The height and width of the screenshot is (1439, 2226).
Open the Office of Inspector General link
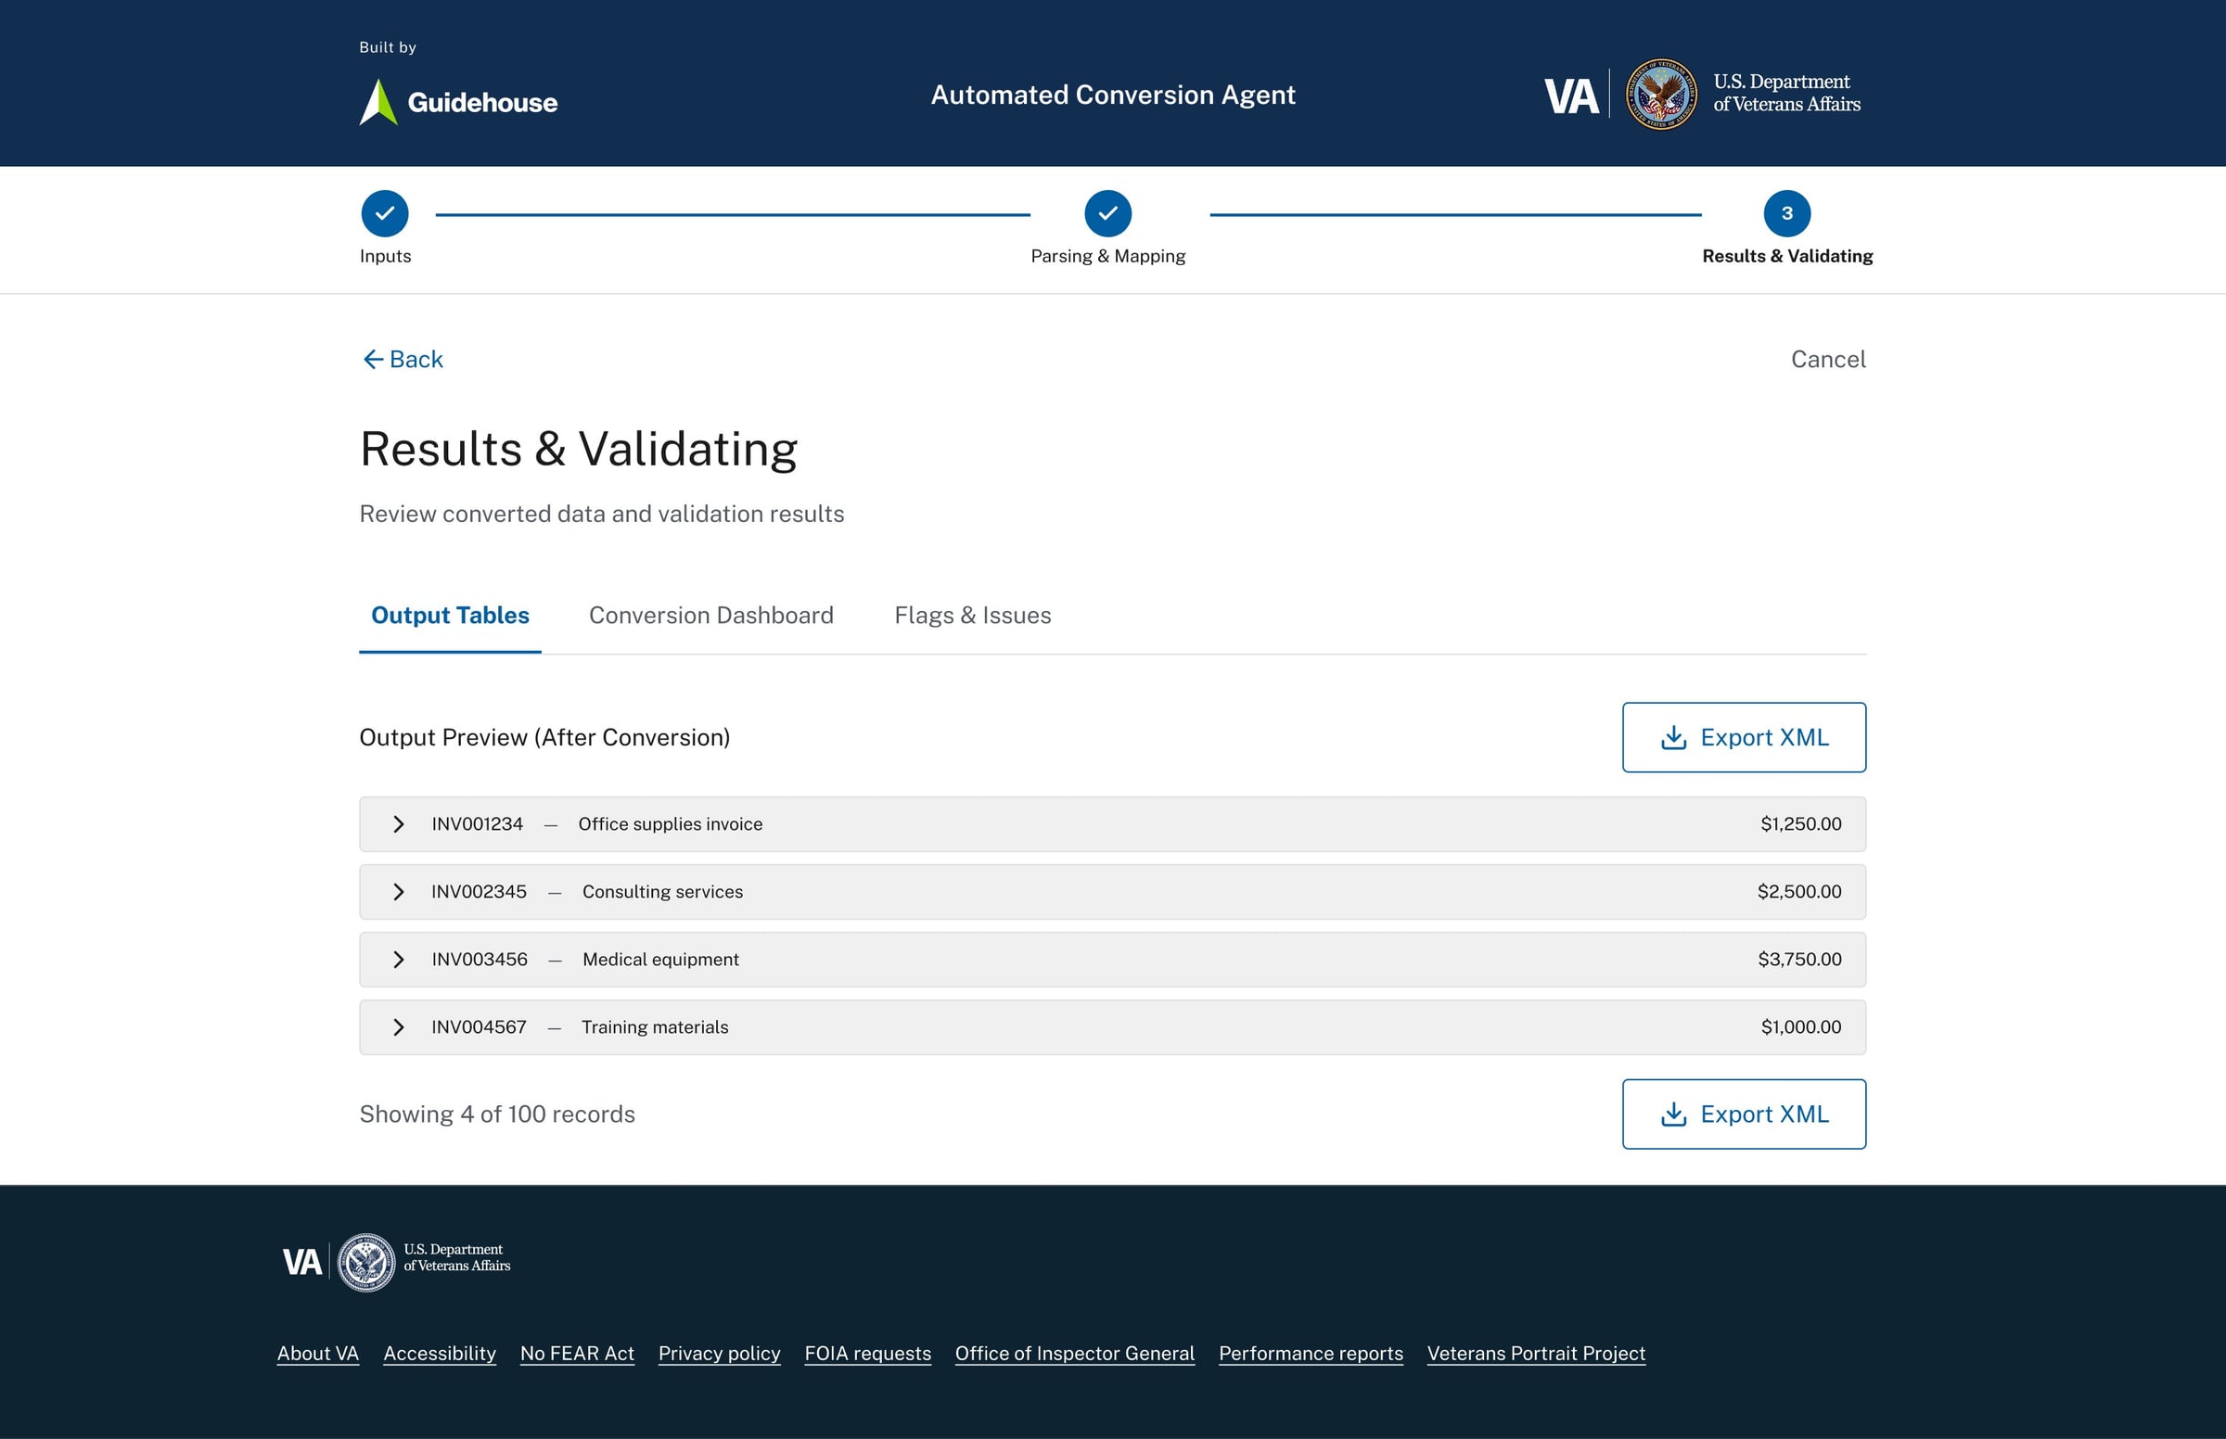pos(1074,1353)
